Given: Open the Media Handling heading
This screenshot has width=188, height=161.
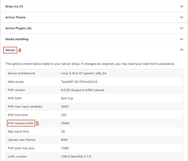Looking at the screenshot, I should 17,39.
